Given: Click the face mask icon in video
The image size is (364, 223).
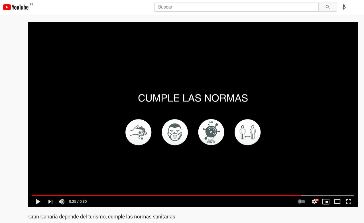Looking at the screenshot, I should [175, 132].
